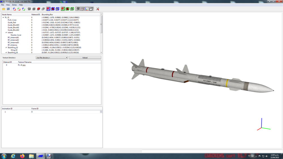Click the Reload button
Screen dimensions: 283x159
85,57
